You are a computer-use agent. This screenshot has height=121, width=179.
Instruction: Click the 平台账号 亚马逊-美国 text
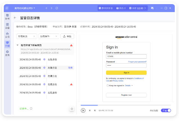point(65,27)
